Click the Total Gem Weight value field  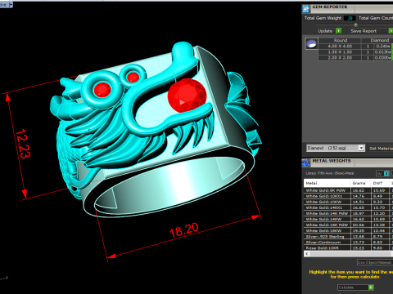[x=350, y=18]
